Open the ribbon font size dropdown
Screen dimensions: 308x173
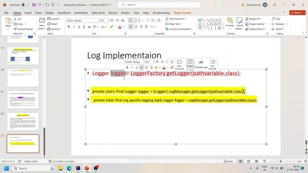click(x=108, y=20)
